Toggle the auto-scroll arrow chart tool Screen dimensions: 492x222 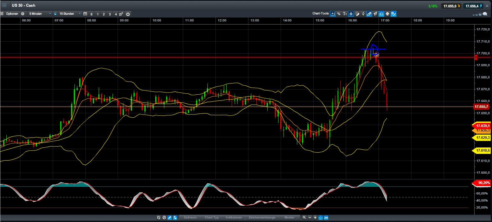333,14
